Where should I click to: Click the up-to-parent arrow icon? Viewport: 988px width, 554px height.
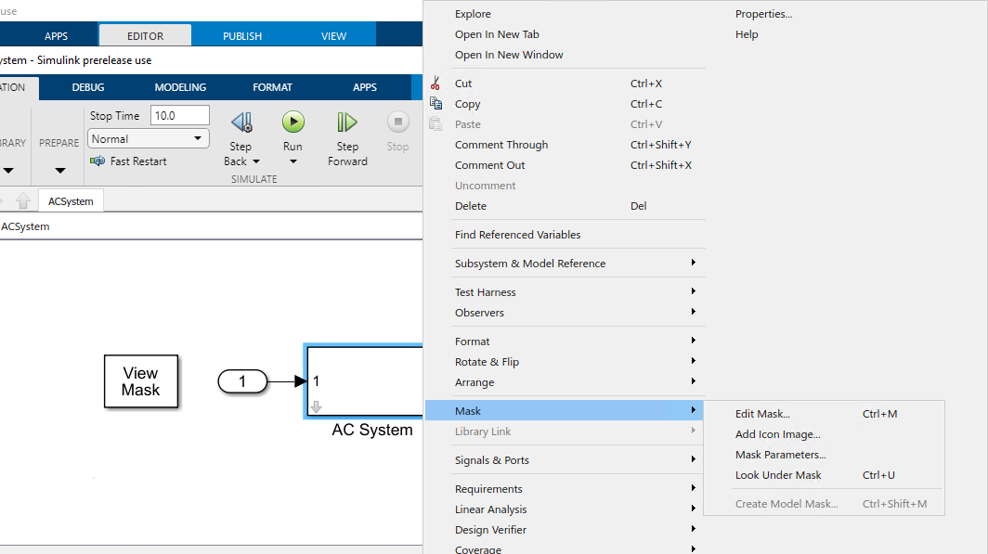click(x=23, y=201)
